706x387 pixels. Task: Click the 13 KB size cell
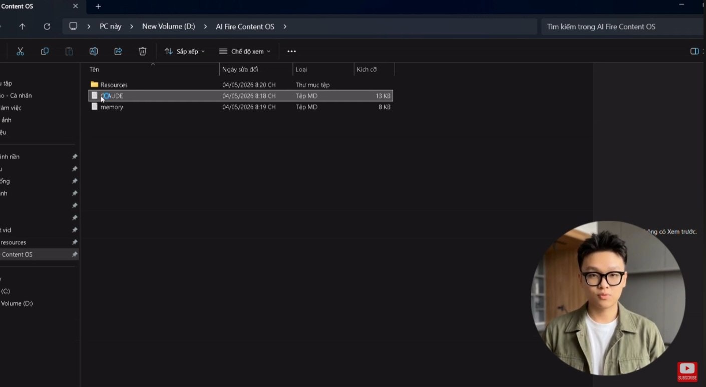coord(383,96)
